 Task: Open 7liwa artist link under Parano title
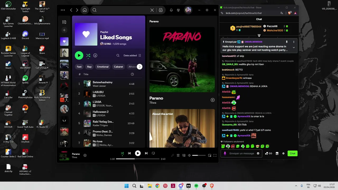tap(153, 103)
